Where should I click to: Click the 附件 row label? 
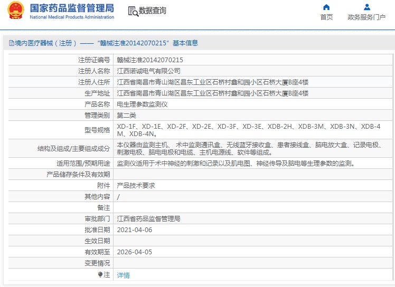(x=104, y=186)
